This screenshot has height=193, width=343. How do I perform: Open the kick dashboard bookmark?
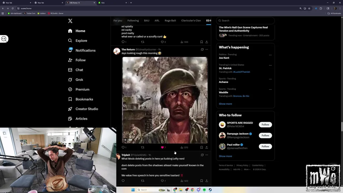pyautogui.click(x=15, y=13)
